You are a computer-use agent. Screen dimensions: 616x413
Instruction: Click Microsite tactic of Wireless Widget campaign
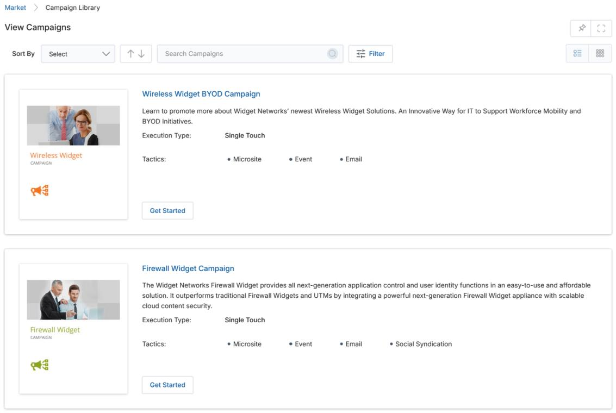[x=247, y=159]
